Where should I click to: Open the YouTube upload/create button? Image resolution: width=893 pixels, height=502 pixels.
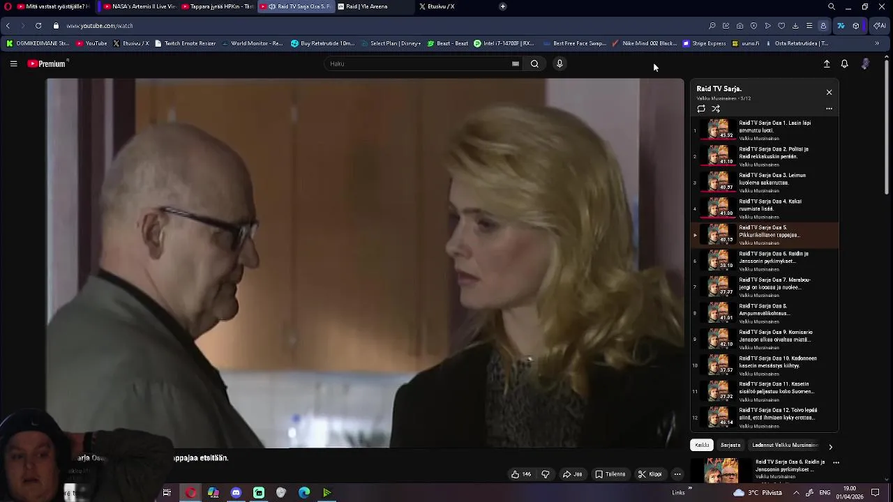coord(827,63)
